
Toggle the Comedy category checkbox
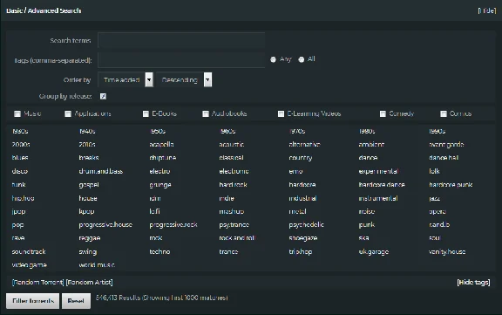pos(383,113)
